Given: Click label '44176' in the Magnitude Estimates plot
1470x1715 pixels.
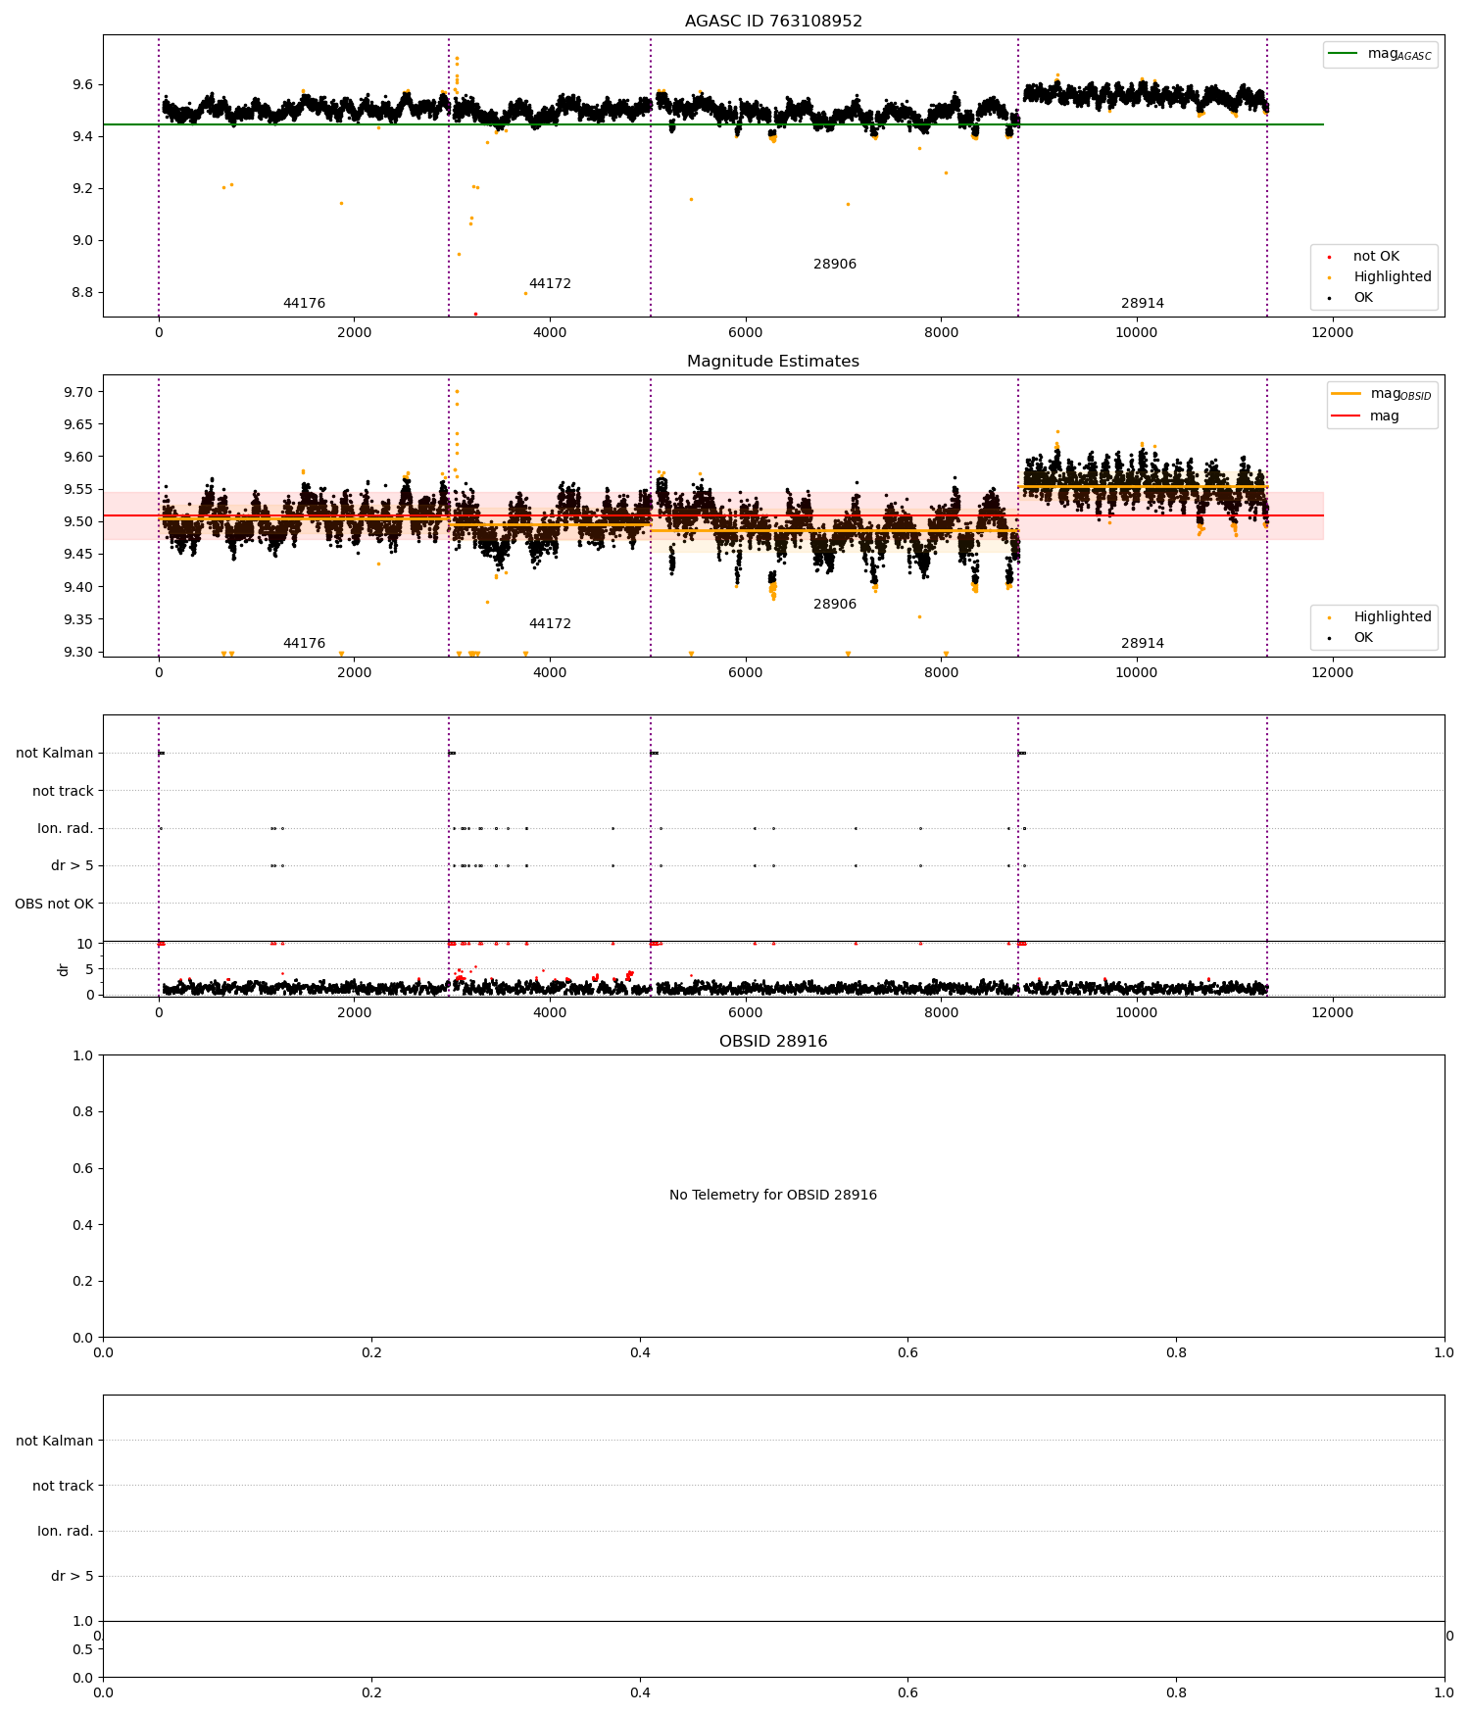Looking at the screenshot, I should click(x=304, y=644).
